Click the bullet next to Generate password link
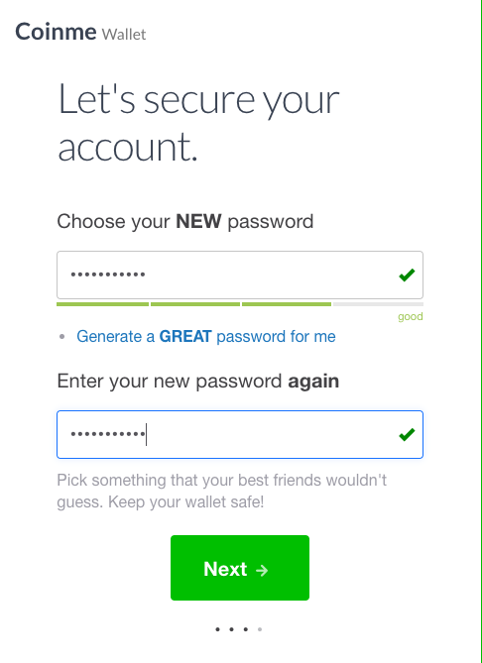The width and height of the screenshot is (482, 663). click(x=62, y=337)
